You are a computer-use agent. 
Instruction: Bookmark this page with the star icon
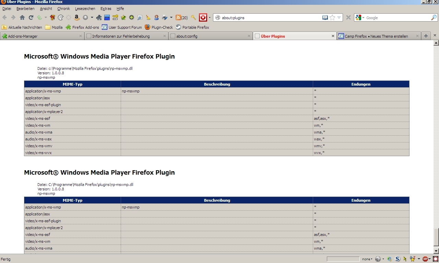click(332, 17)
